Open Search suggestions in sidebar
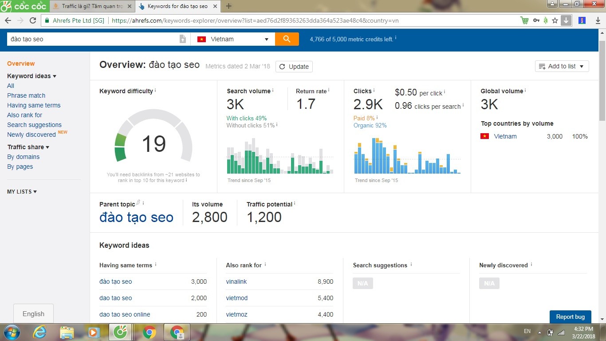606x341 pixels. [x=34, y=125]
